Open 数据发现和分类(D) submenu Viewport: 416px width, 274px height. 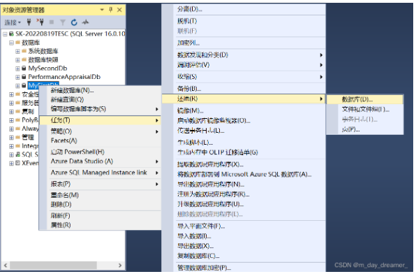[x=244, y=55]
